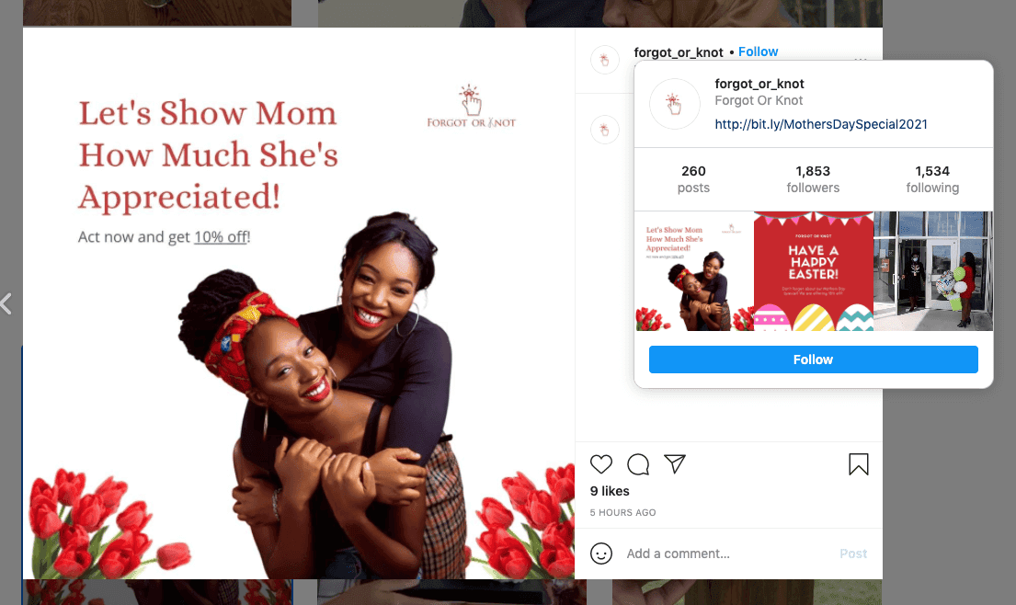Viewport: 1016px width, 605px height.
Task: Open the emoji picker smiley icon
Action: (600, 554)
